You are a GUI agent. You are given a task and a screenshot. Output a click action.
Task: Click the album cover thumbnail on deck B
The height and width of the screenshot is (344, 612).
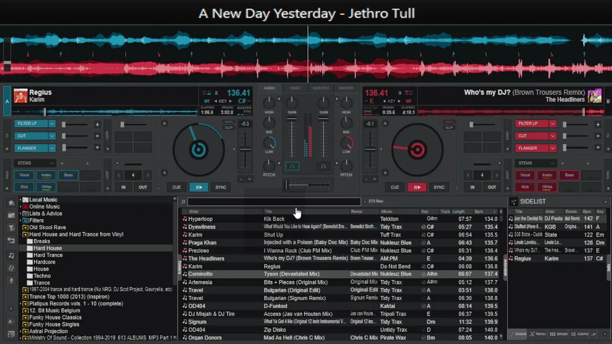pyautogui.click(x=594, y=96)
